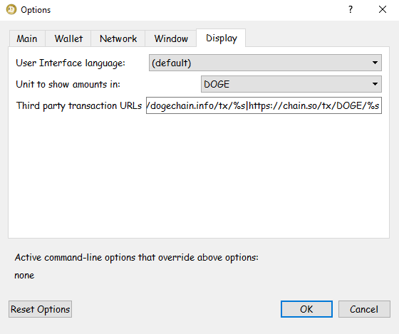Click the Cancel button
The width and height of the screenshot is (399, 334).
364,309
